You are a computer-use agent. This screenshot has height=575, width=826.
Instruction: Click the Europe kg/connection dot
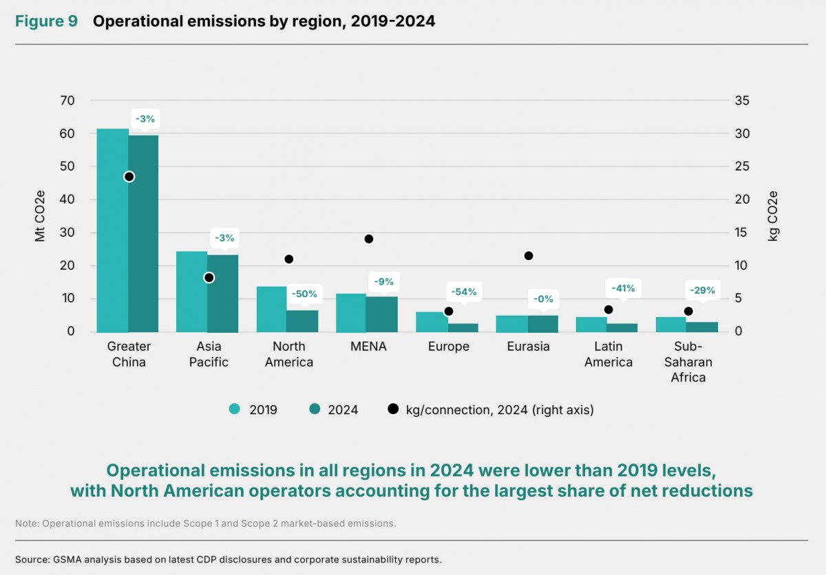coord(449,312)
